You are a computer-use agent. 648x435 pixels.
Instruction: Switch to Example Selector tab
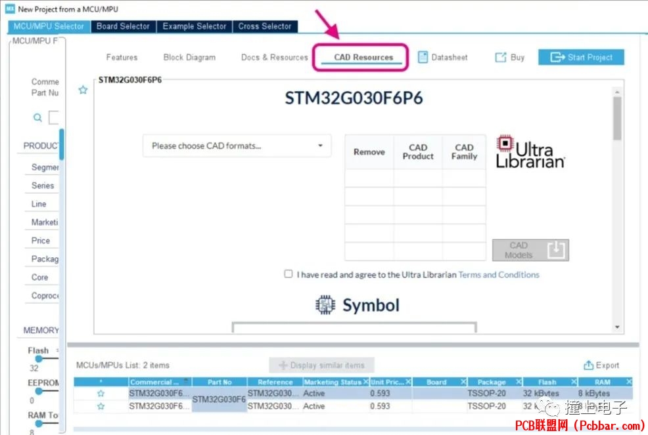195,26
